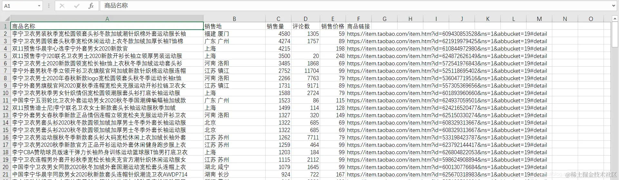This screenshot has width=619, height=180.
Task: Select column G header
Action: [385, 19]
